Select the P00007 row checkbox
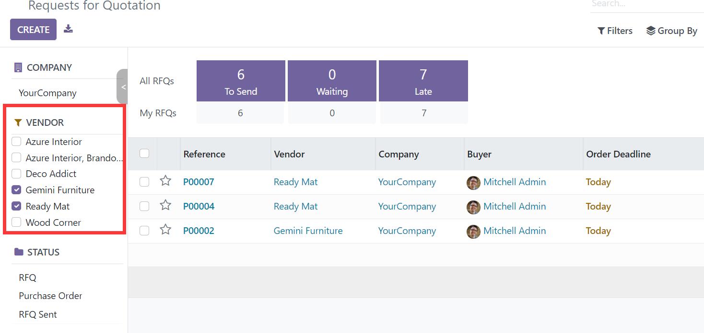Image resolution: width=704 pixels, height=333 pixels. (144, 182)
